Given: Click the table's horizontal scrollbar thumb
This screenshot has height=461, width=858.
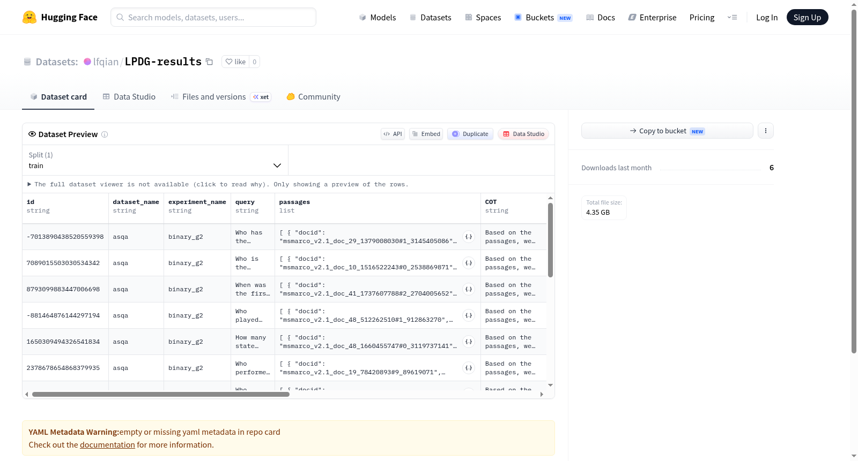Looking at the screenshot, I should click(161, 395).
